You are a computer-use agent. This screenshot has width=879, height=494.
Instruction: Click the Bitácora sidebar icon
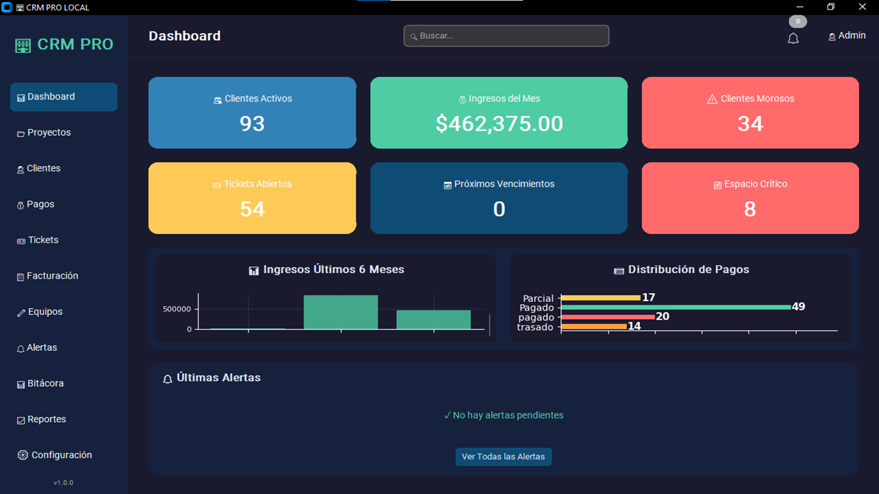[21, 383]
